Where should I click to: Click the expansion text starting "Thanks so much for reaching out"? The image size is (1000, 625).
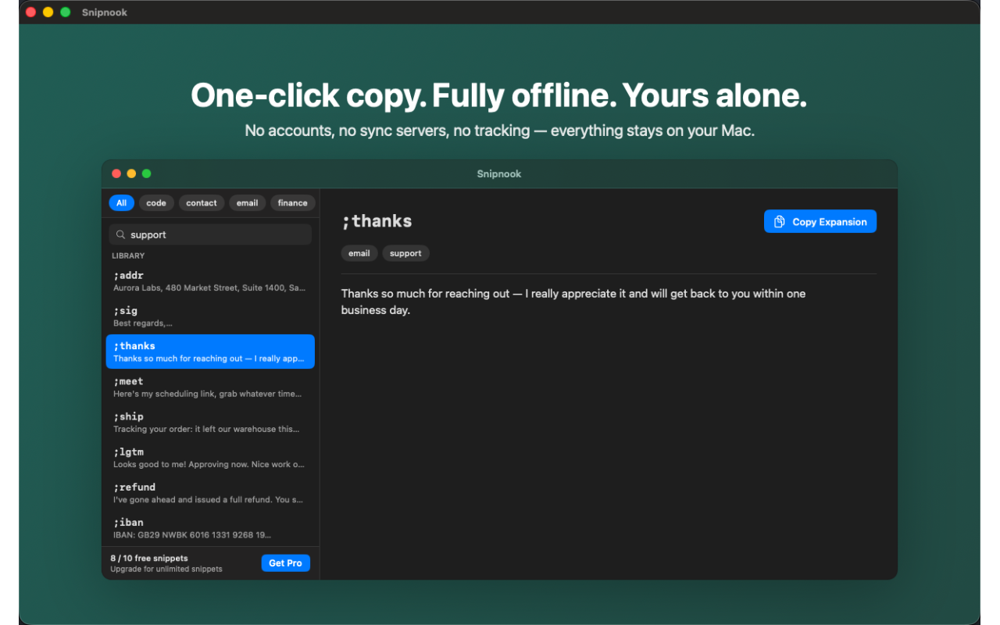(x=573, y=302)
